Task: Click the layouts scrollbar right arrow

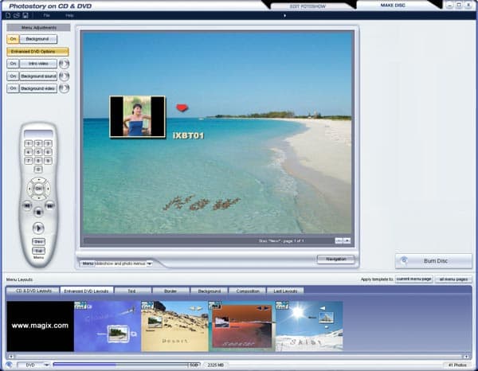Action: 466,357
